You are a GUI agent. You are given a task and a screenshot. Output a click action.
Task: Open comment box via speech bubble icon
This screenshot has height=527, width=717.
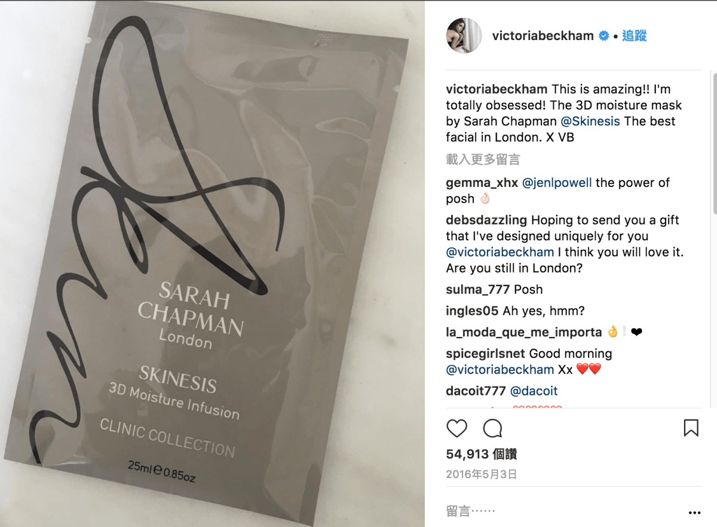(492, 428)
